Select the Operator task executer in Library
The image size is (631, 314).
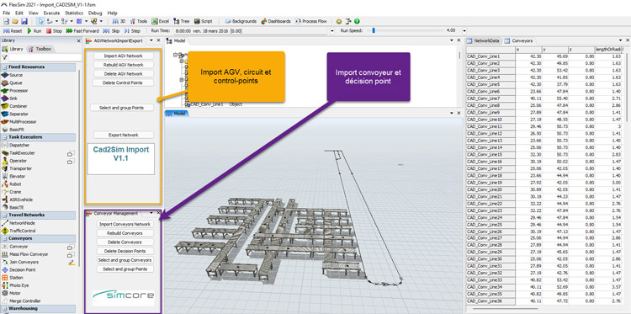click(x=14, y=161)
